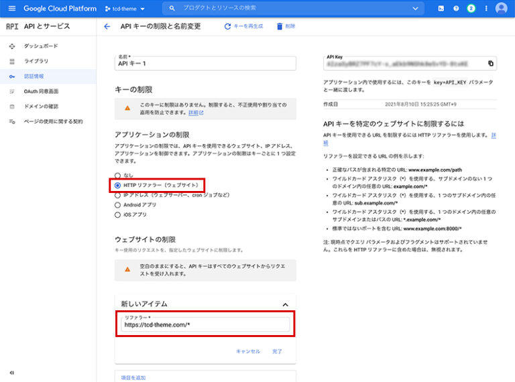Collapse the sidebar with bottom chevron
This screenshot has height=382, width=515.
pyautogui.click(x=12, y=373)
